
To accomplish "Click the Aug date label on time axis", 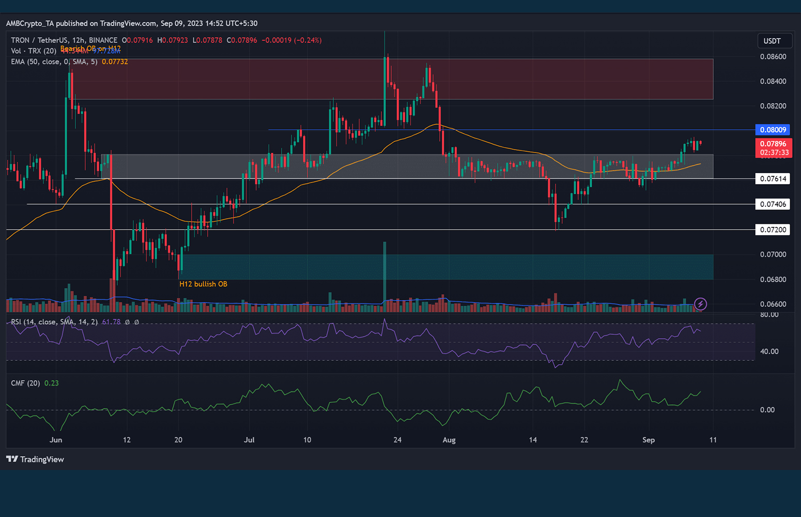I will (449, 440).
